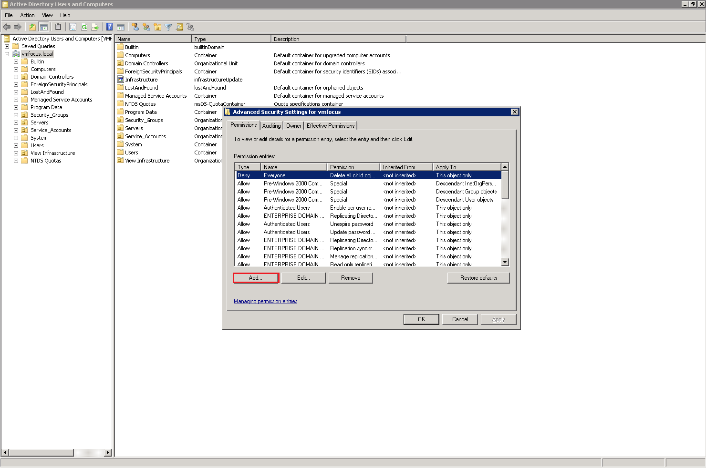Click the filter funnel toolbar icon
Image resolution: width=706 pixels, height=468 pixels.
pos(168,27)
